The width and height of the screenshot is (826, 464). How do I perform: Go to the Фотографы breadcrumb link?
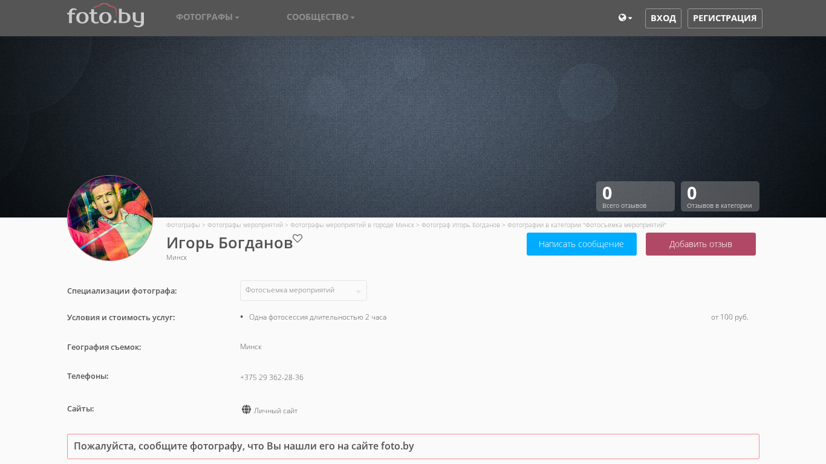pyautogui.click(x=183, y=225)
